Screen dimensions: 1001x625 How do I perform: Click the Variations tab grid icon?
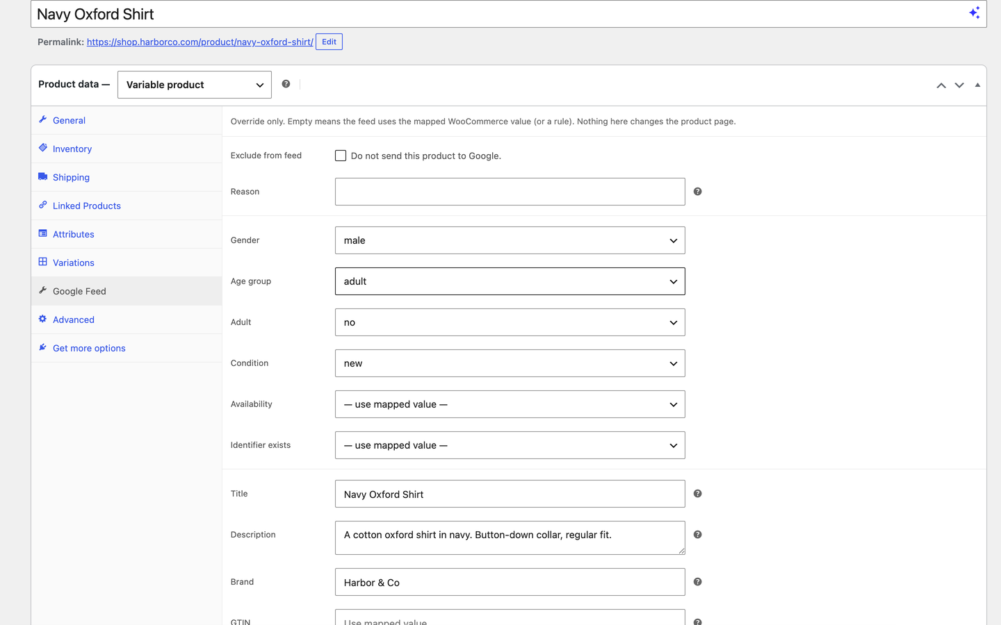[43, 262]
